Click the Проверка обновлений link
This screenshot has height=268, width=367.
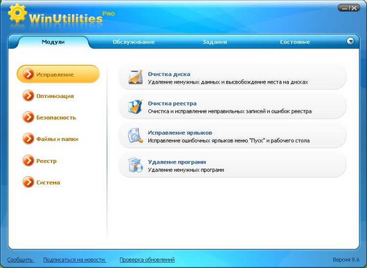tap(147, 260)
